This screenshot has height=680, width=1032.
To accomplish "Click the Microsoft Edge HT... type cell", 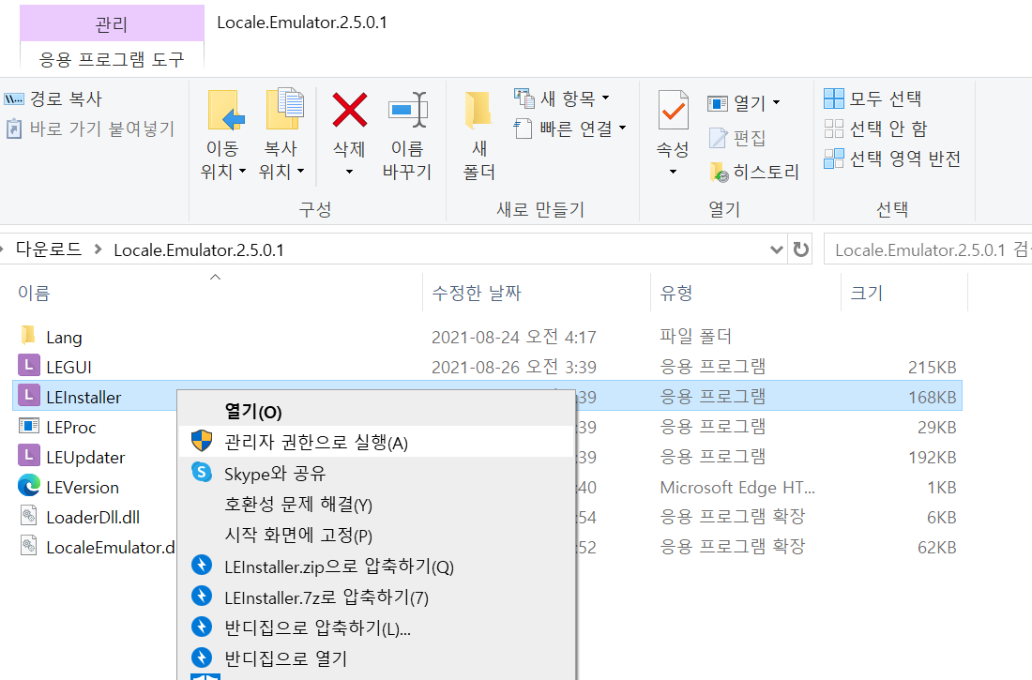I will [737, 487].
